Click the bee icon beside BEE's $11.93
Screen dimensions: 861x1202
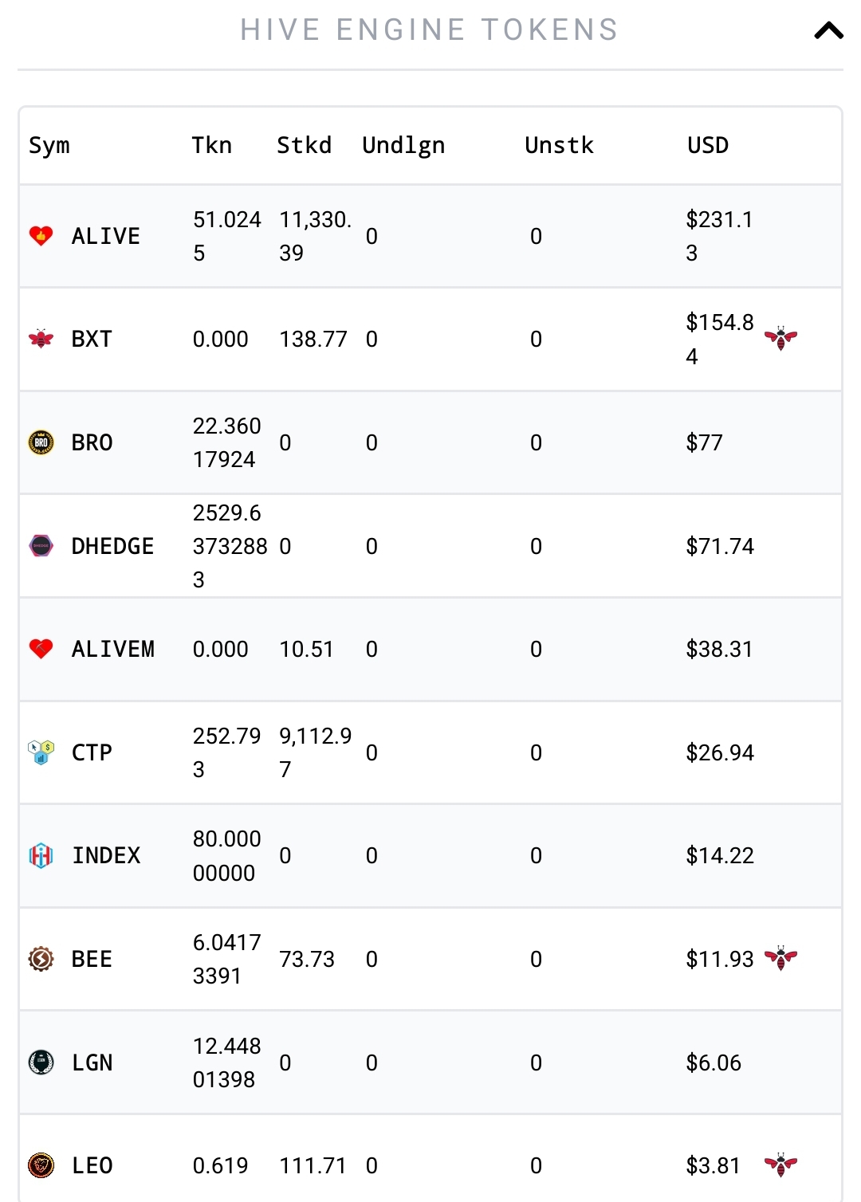coord(781,959)
